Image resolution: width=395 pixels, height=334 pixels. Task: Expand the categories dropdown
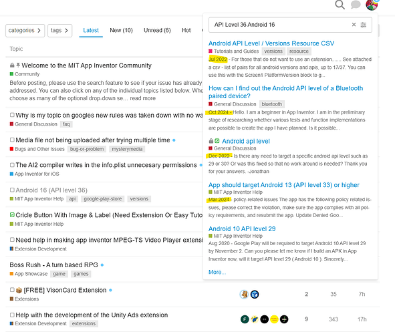click(25, 31)
